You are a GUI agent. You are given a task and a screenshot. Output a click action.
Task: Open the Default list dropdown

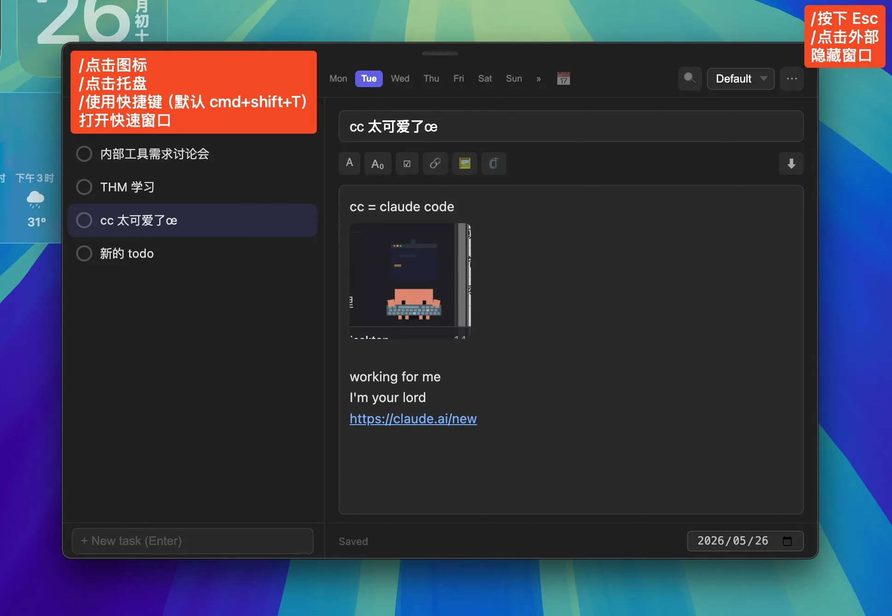741,78
